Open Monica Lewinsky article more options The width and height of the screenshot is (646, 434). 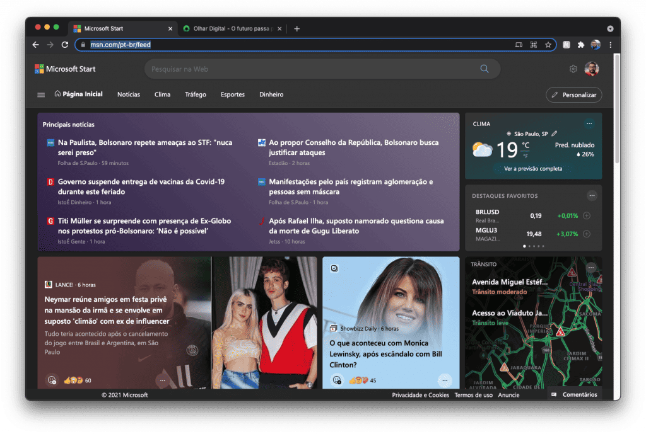445,380
